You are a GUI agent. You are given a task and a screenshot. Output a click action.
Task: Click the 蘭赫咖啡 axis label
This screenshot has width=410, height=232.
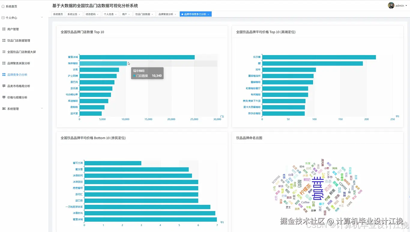[x=256, y=82]
